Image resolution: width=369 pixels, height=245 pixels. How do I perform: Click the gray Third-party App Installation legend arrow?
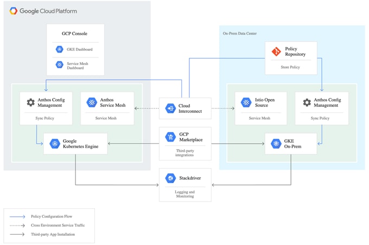tap(17, 234)
